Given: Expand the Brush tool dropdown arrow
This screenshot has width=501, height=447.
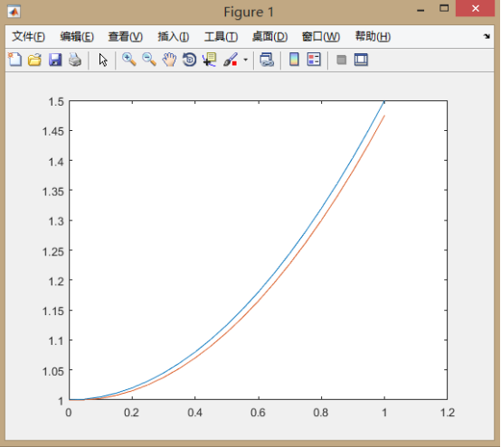Looking at the screenshot, I should 245,60.
